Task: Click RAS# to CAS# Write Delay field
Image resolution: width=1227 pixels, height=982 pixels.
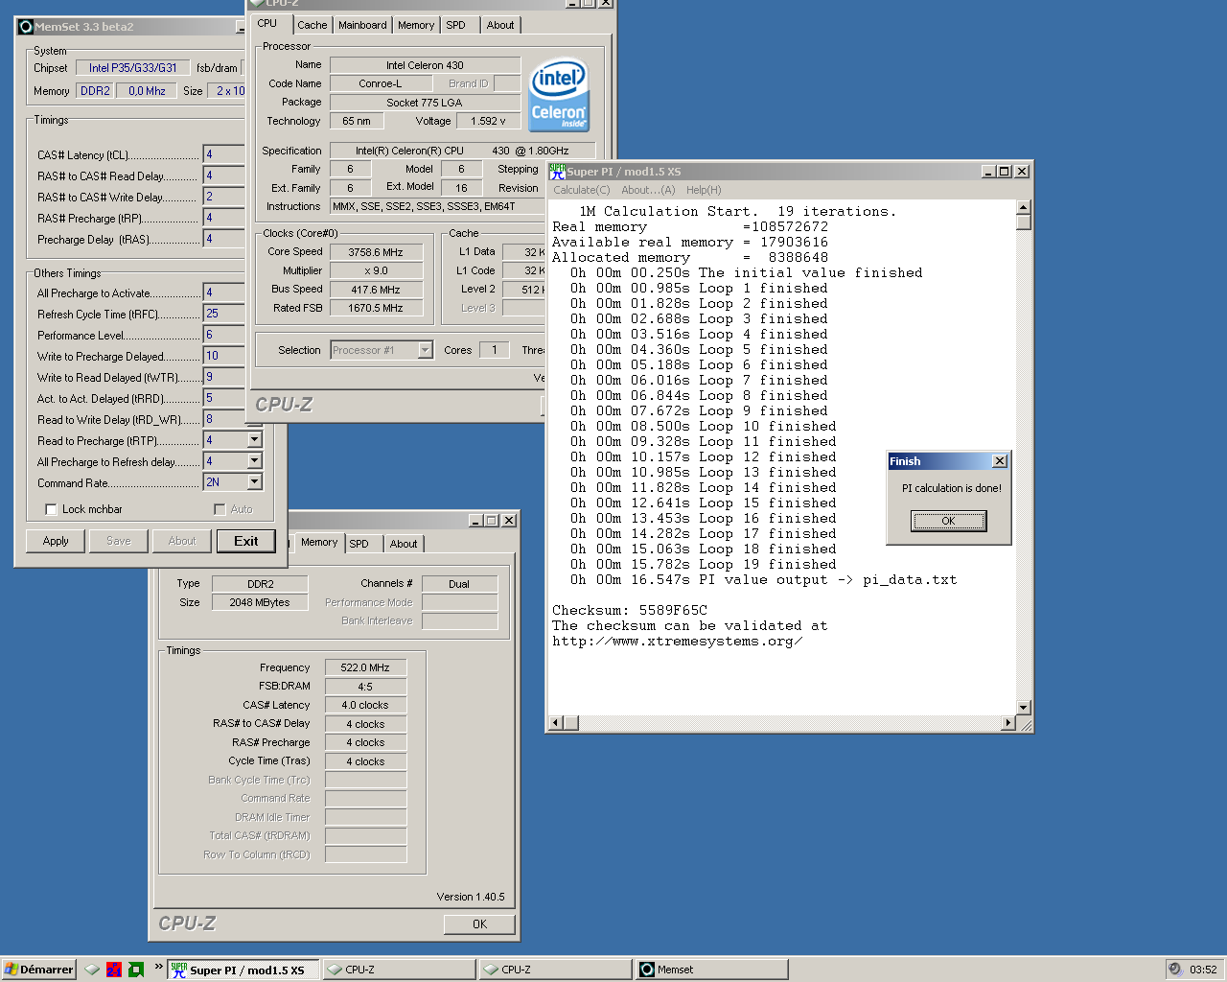Action: [x=224, y=197]
